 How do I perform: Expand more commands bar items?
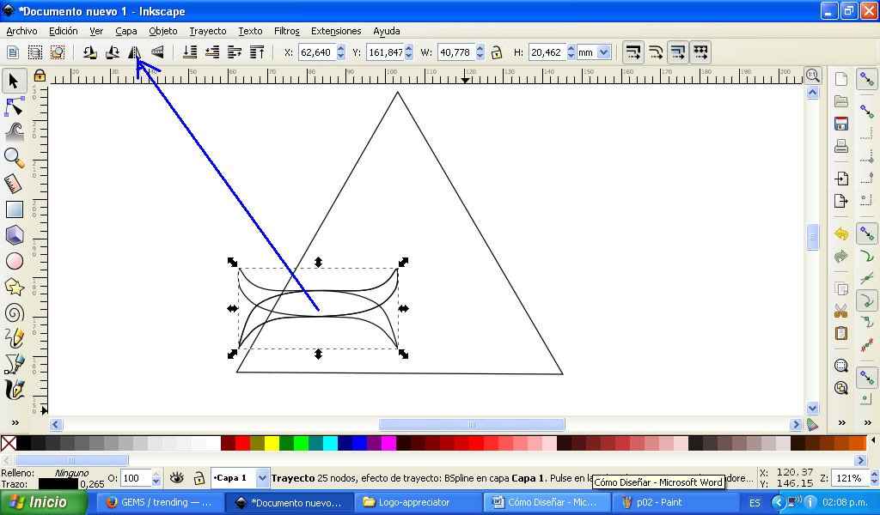pos(842,423)
